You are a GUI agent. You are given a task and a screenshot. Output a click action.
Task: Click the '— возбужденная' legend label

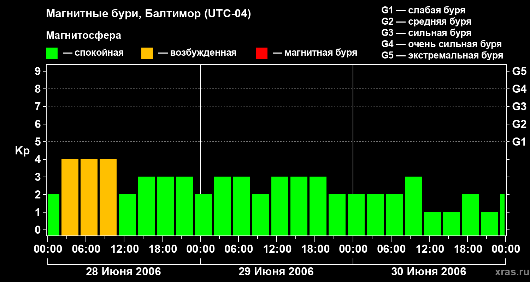pos(197,53)
